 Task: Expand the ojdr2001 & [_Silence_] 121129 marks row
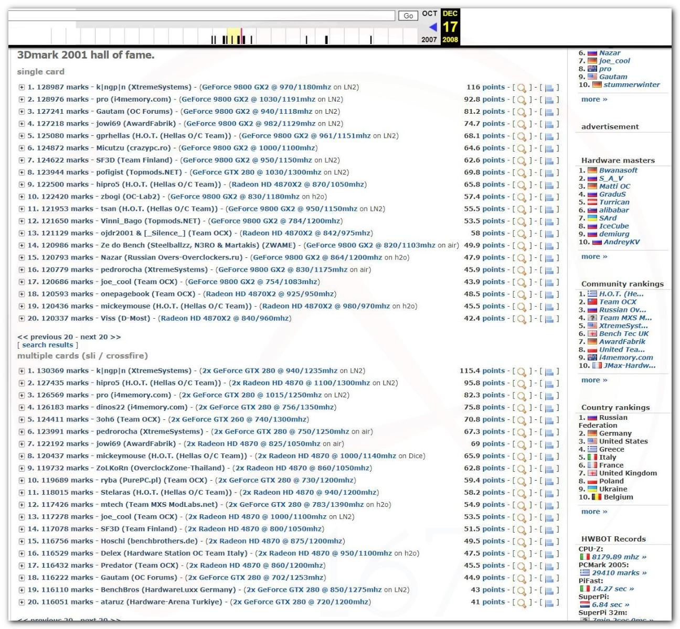point(22,233)
